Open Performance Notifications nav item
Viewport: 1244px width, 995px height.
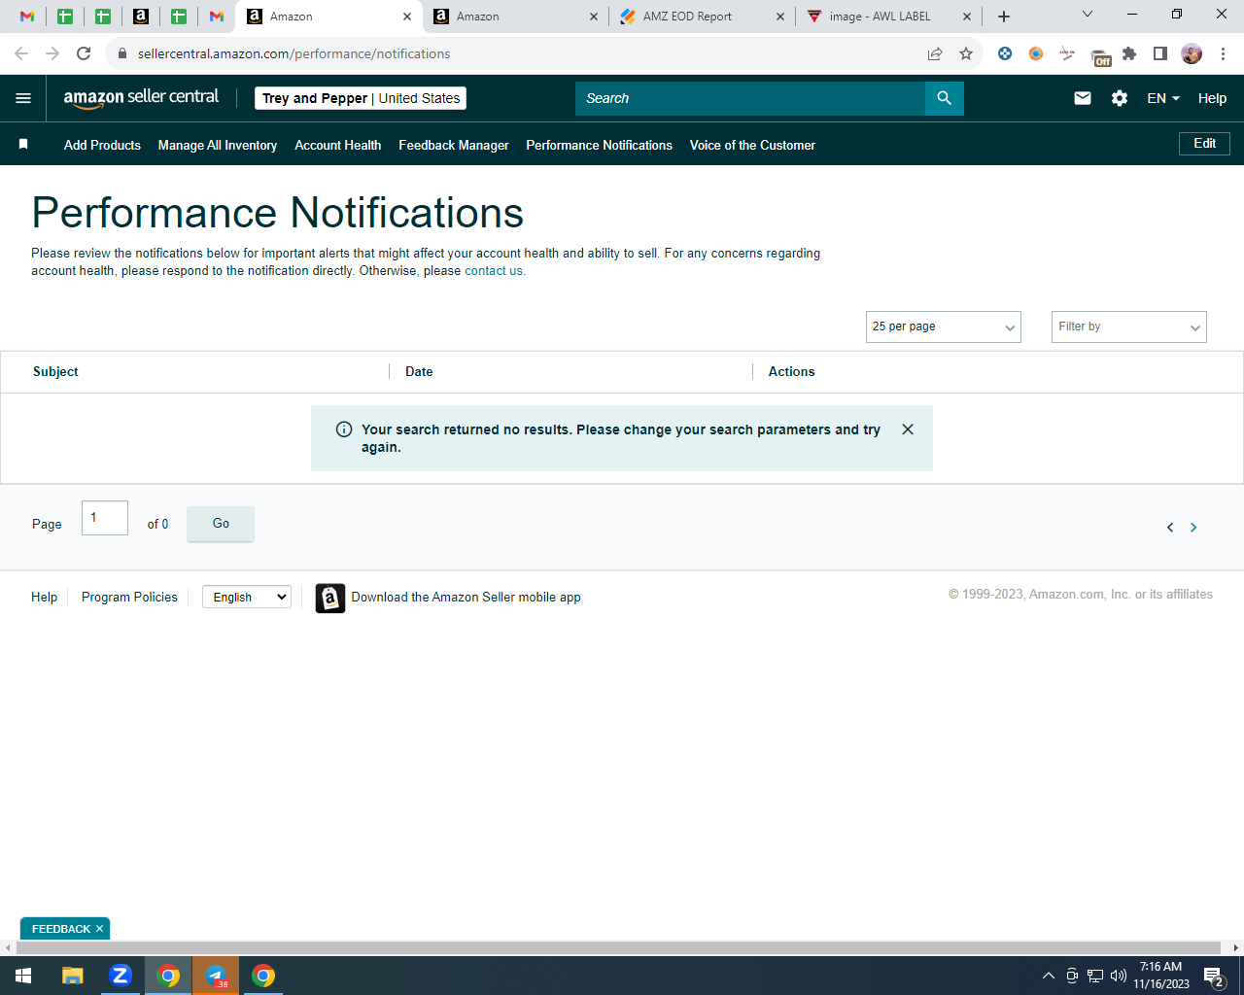click(x=599, y=145)
